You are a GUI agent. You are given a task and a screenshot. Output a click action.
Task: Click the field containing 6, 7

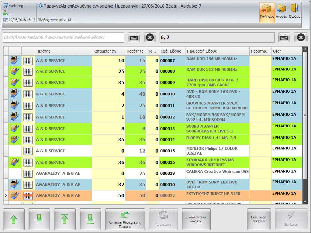click(x=217, y=37)
